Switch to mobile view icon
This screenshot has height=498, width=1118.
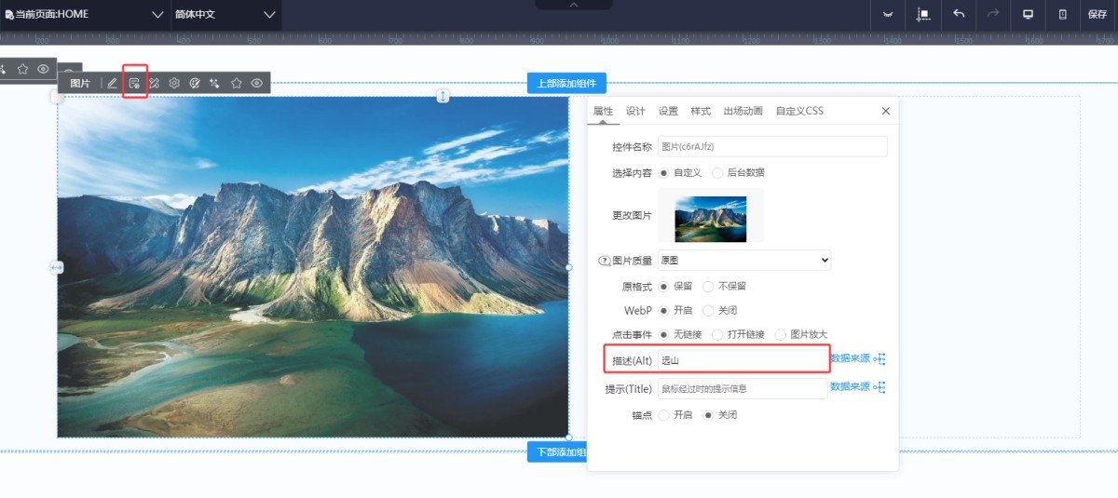tap(1063, 14)
